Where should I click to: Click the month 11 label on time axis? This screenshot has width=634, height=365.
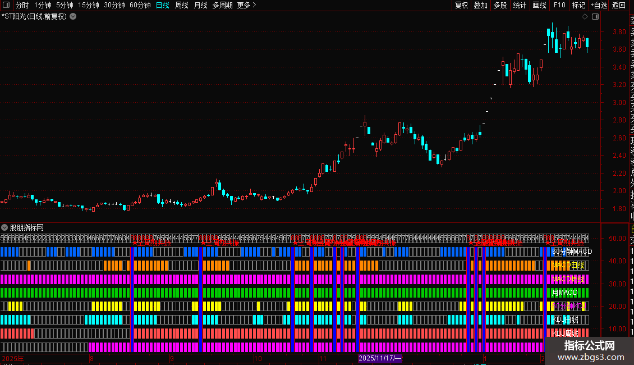[x=323, y=358]
